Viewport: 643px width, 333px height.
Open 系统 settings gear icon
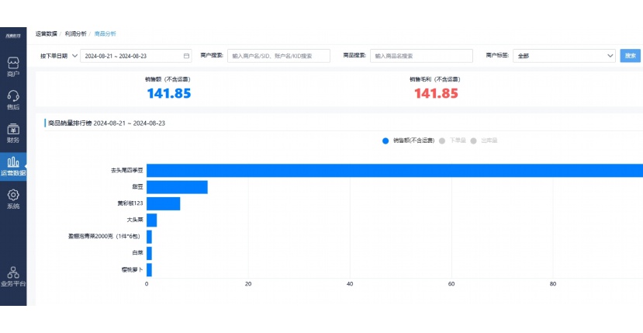click(12, 199)
